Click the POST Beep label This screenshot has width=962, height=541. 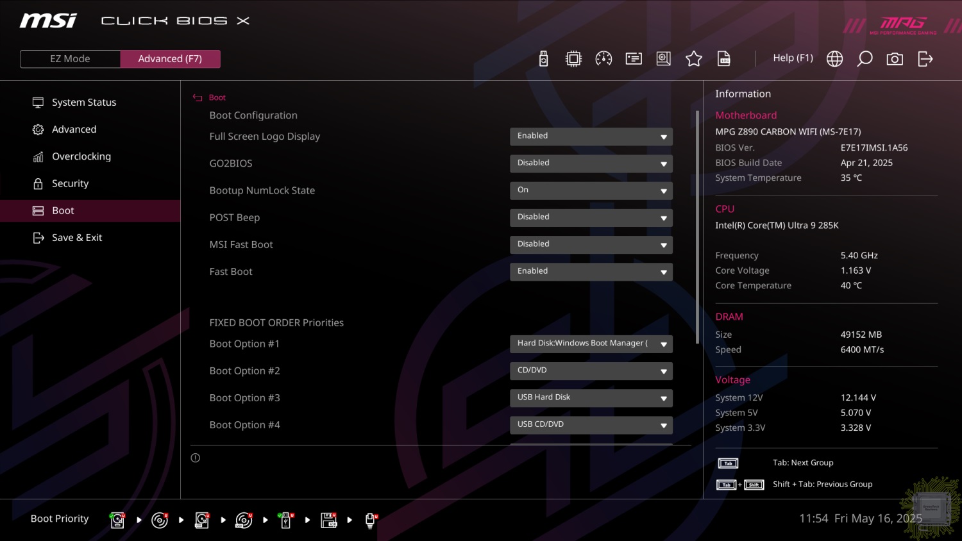pos(234,217)
